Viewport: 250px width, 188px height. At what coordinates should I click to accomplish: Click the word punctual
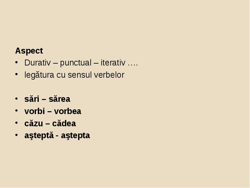click(x=76, y=63)
